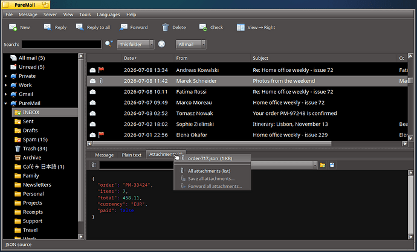The width and height of the screenshot is (417, 252).
Task: Choose All attachments (list) menu entry
Action: (212, 171)
